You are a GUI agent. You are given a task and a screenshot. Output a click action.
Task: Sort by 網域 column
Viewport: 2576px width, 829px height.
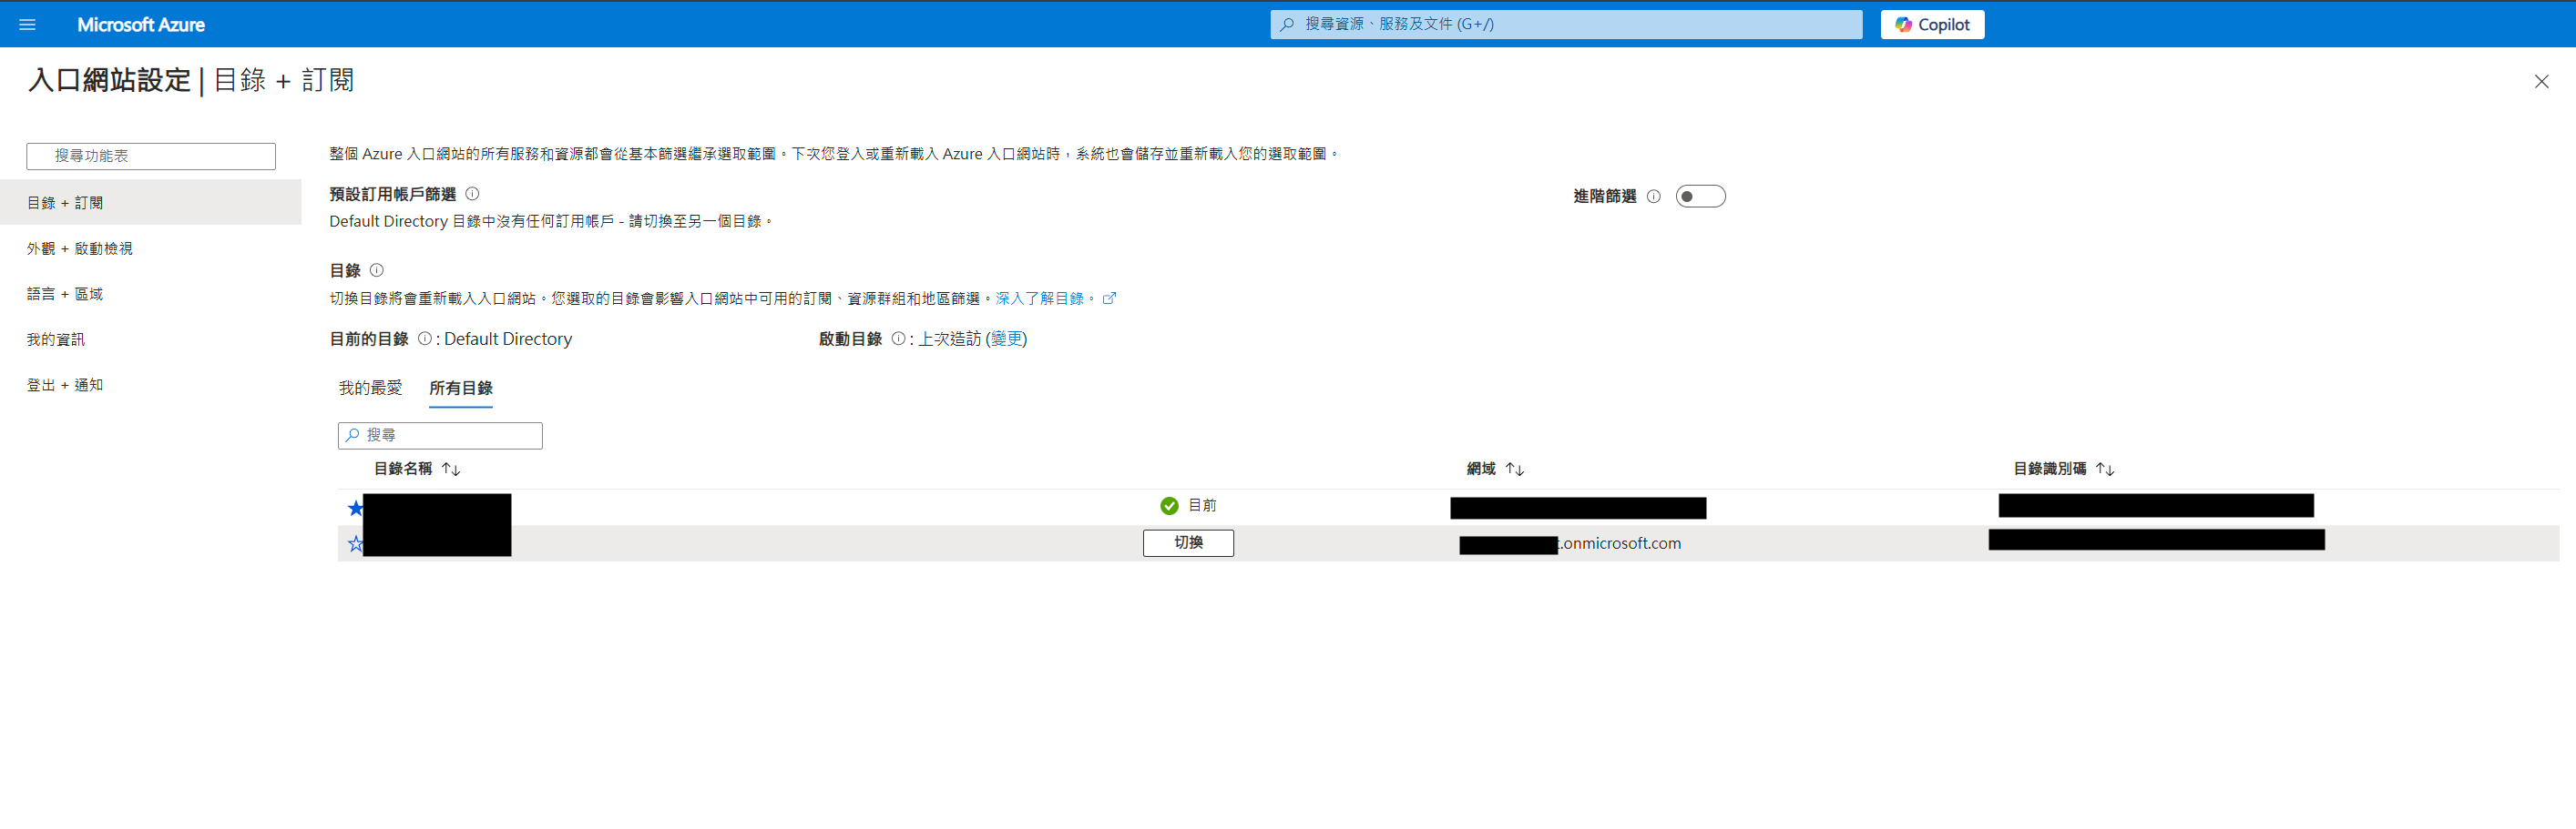click(x=1514, y=470)
